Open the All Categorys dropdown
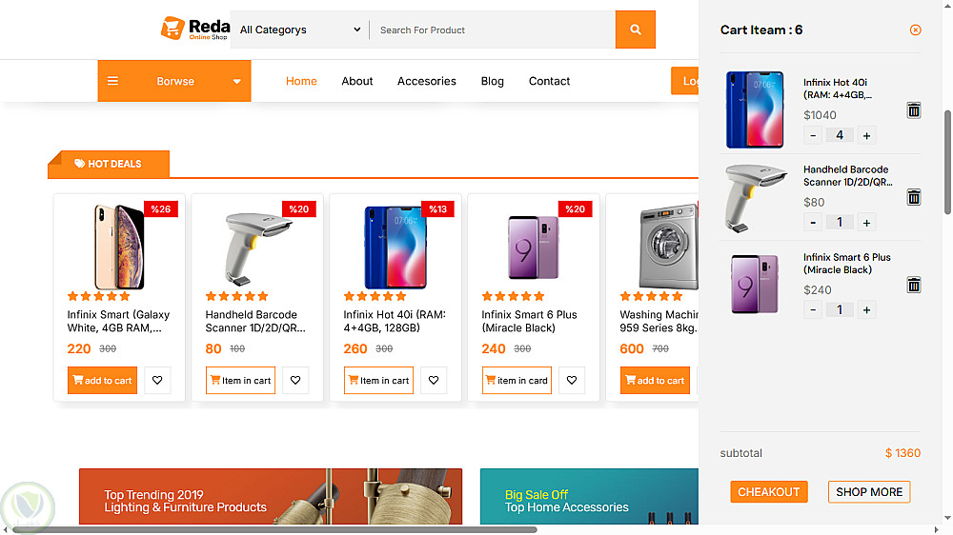953x535 pixels. coord(300,30)
